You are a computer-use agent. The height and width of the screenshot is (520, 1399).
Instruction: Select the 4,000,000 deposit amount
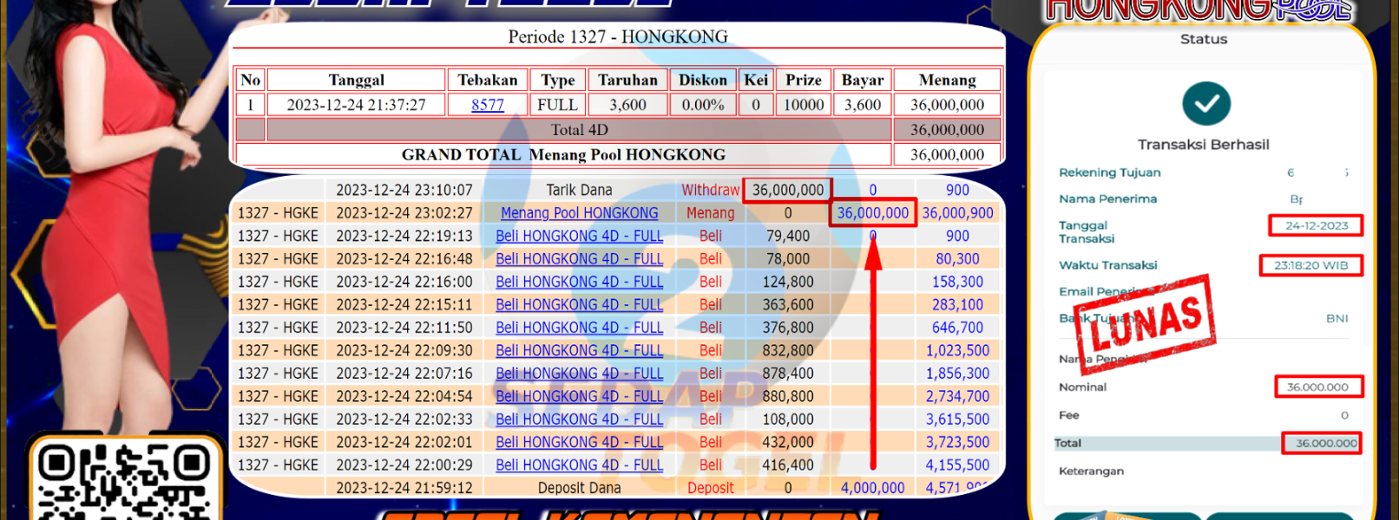pyautogui.click(x=872, y=488)
